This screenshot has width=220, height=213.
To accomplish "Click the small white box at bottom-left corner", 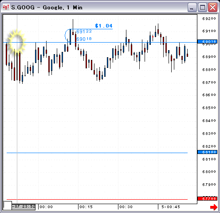I will click(8, 205).
